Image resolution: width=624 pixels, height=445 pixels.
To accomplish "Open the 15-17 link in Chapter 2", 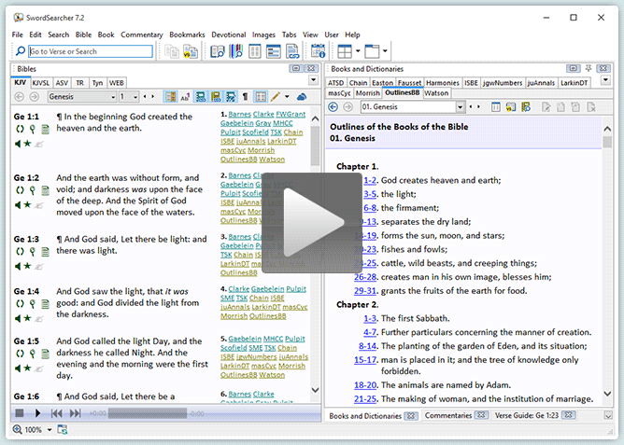I will click(365, 360).
